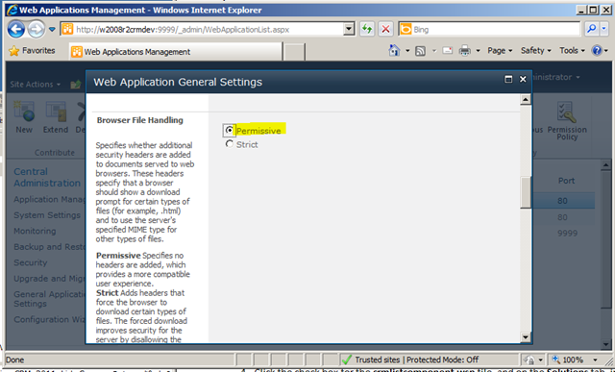615x372 pixels.
Task: Click the Read Mail envelope icon
Action: [448, 50]
